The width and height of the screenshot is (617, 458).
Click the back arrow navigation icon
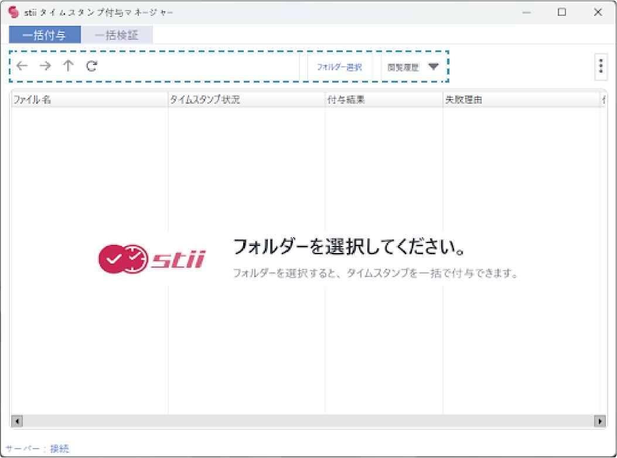click(x=22, y=66)
